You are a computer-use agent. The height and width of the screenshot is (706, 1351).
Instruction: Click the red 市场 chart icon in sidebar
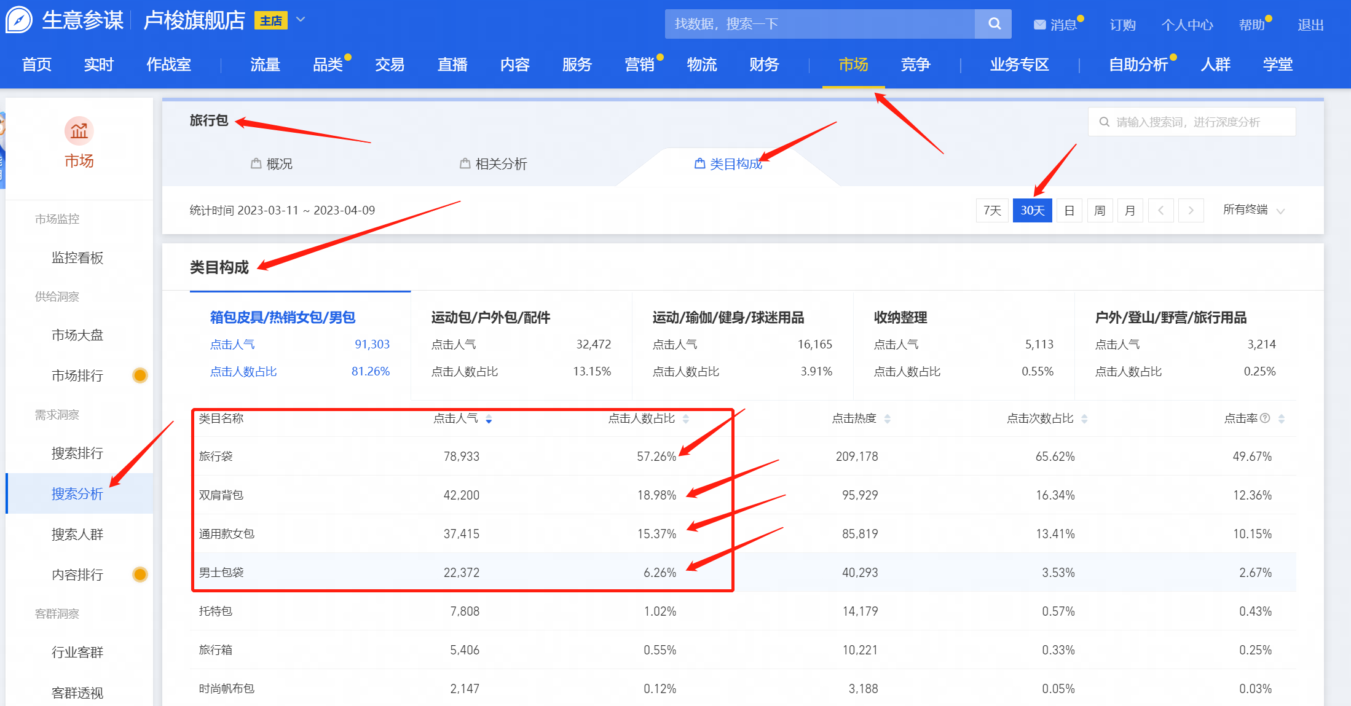[79, 131]
